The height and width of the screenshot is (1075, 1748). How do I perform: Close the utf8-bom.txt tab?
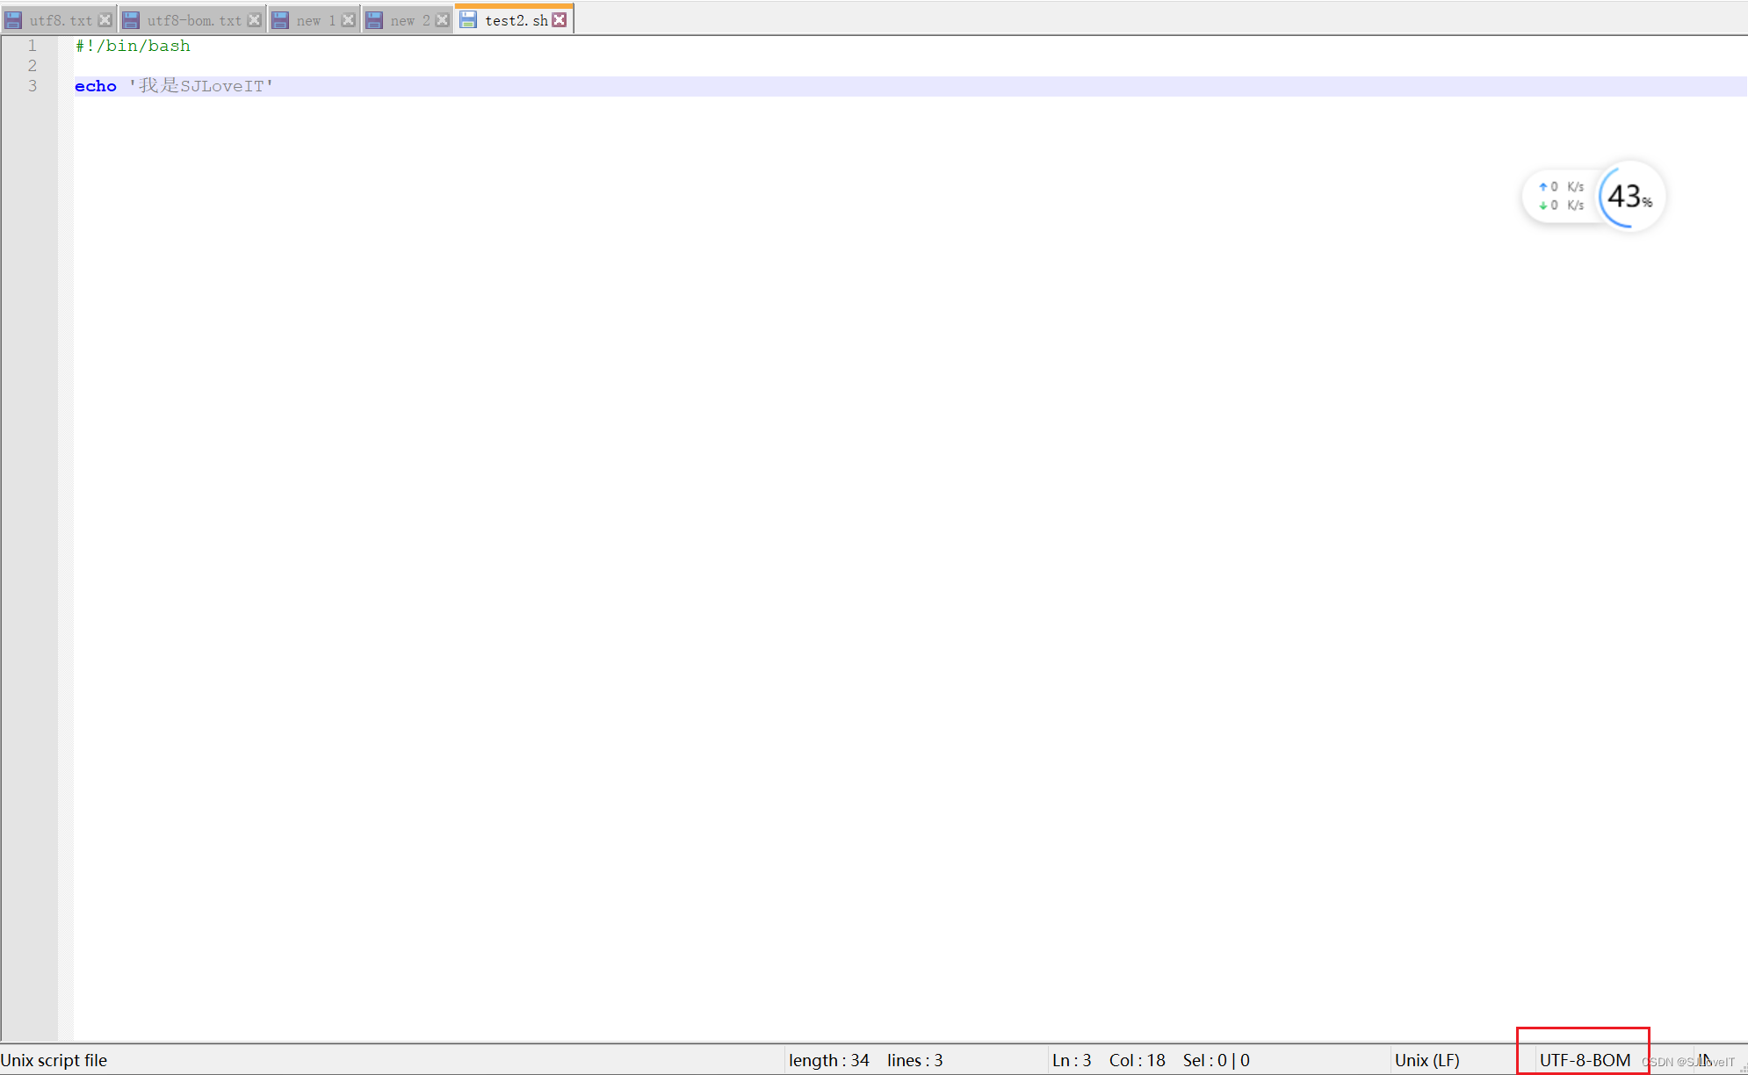(255, 18)
